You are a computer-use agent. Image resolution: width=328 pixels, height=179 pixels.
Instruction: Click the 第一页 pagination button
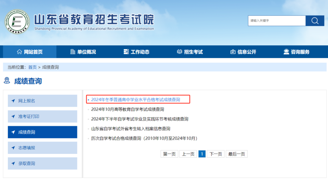pyautogui.click(x=169, y=154)
